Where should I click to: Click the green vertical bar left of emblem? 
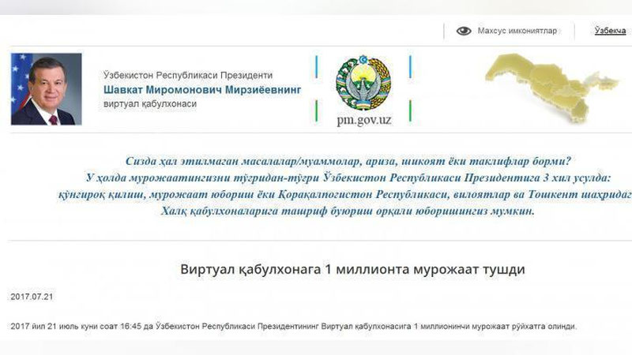tap(317, 109)
